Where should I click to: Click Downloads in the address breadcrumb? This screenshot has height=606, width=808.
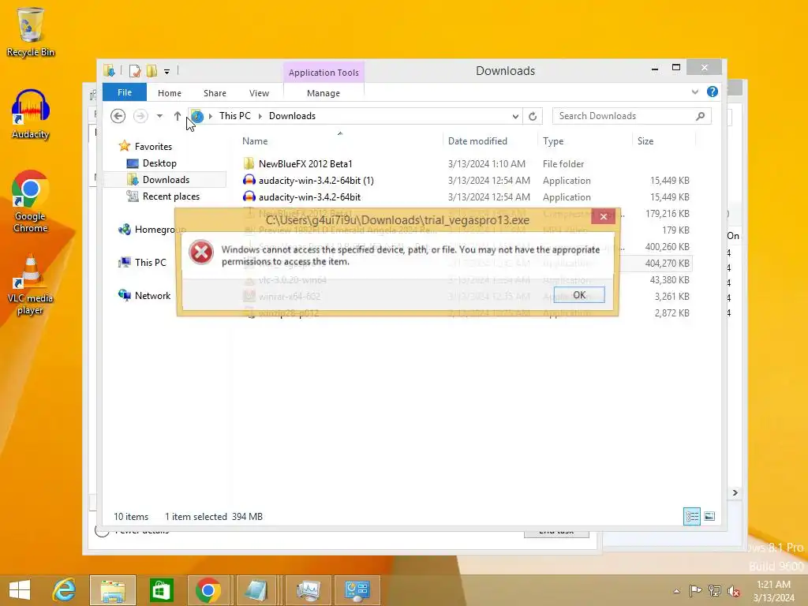(x=292, y=116)
